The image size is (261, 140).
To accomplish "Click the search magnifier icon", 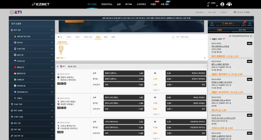I will click(173, 37).
